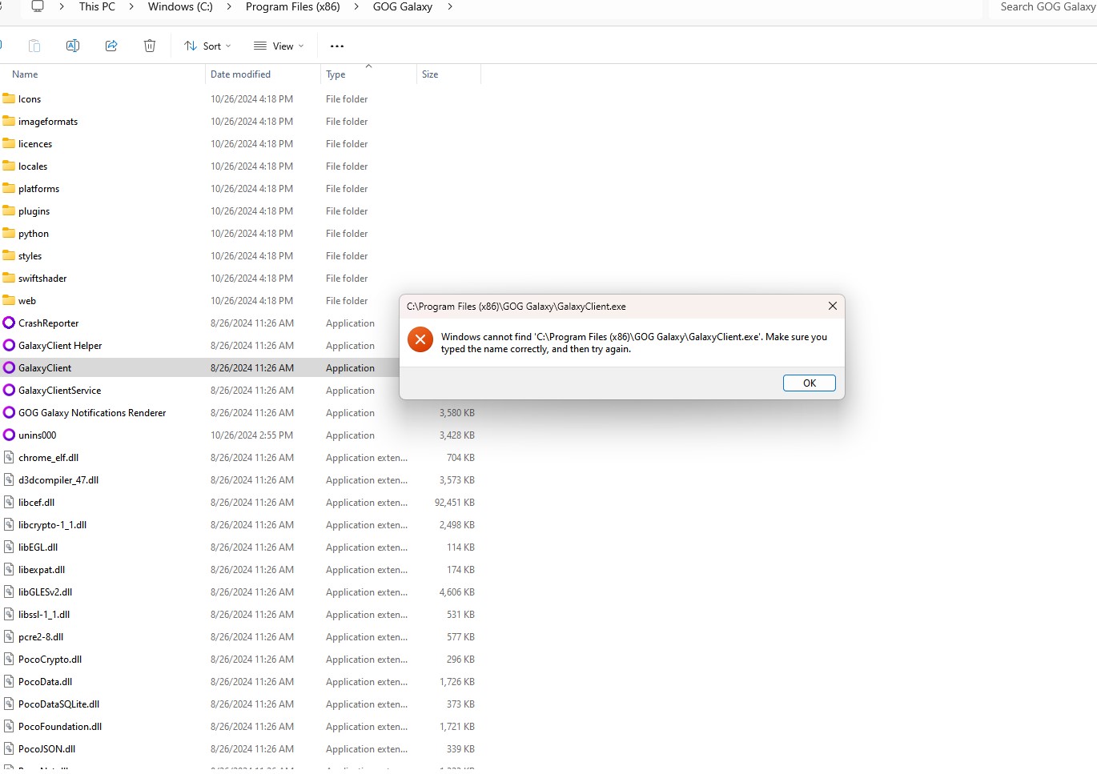Select the Icons folder icon
This screenshot has height=774, width=1097.
pos(9,98)
